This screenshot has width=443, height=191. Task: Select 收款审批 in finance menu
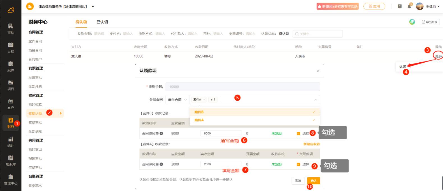[x=35, y=122]
